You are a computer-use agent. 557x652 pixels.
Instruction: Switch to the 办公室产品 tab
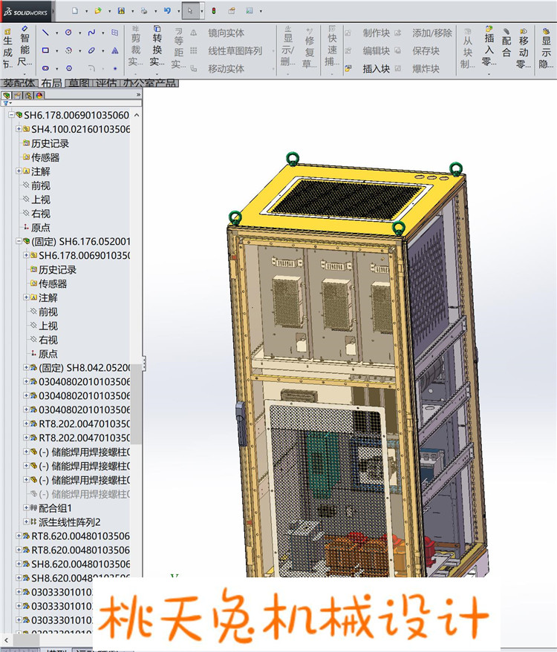click(150, 83)
